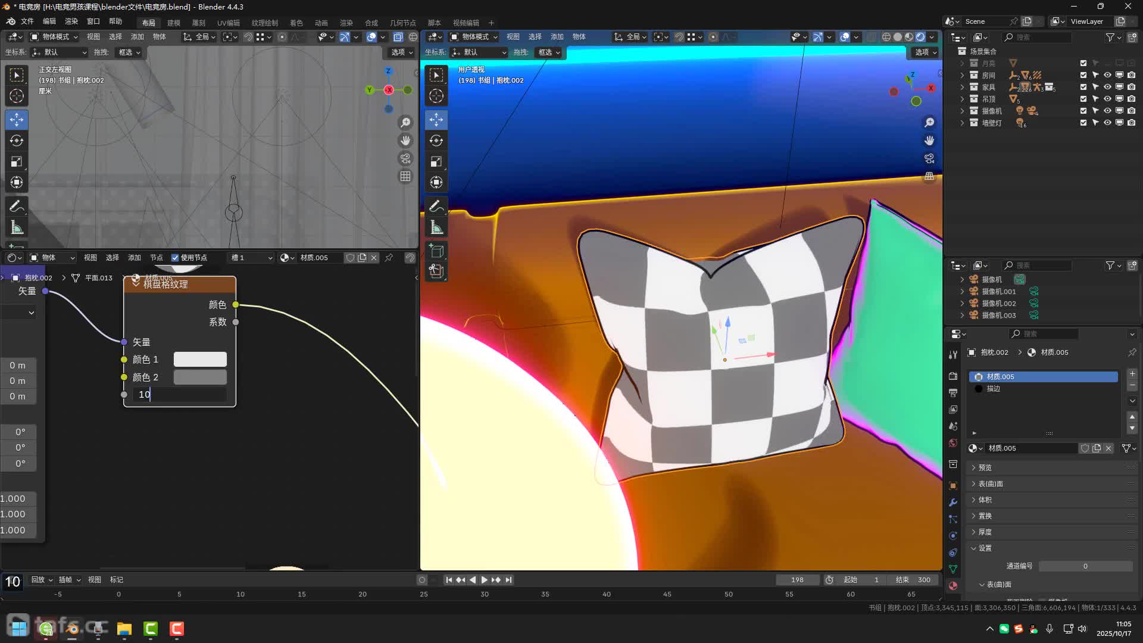Image resolution: width=1143 pixels, height=643 pixels.
Task: Open the Material properties tab icon
Action: [x=953, y=585]
